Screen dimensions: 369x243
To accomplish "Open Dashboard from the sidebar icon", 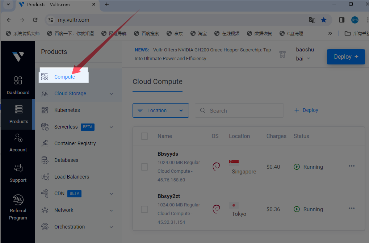I will (x=18, y=81).
